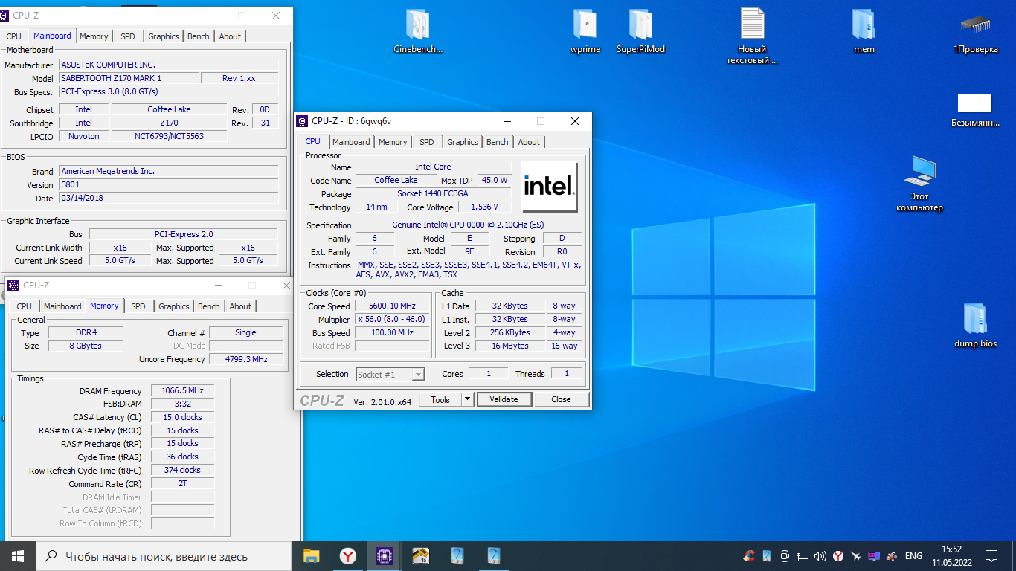Open the volume speaker tray icon

click(x=820, y=555)
